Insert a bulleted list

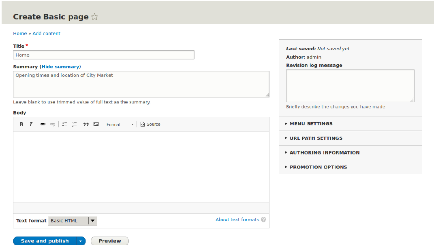click(x=64, y=125)
